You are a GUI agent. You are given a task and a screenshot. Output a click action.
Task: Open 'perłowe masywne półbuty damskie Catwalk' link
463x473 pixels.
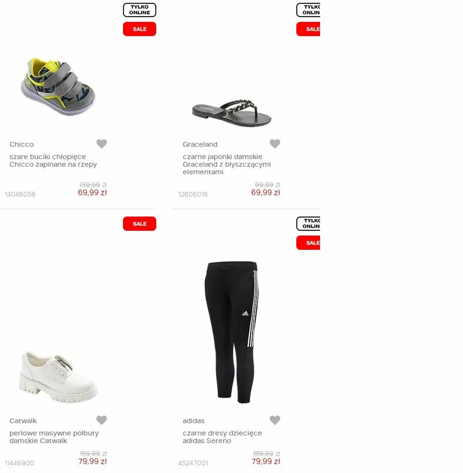[54, 437]
